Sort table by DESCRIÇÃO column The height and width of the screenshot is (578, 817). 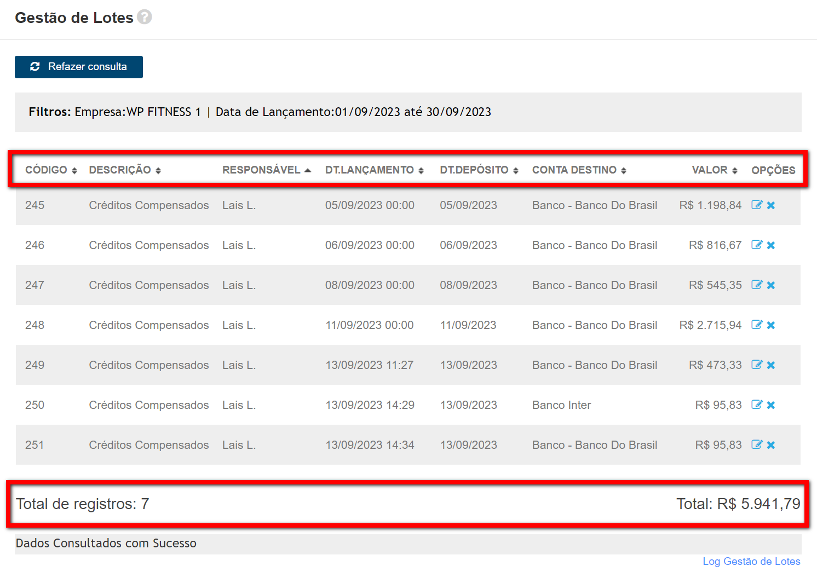pos(125,170)
